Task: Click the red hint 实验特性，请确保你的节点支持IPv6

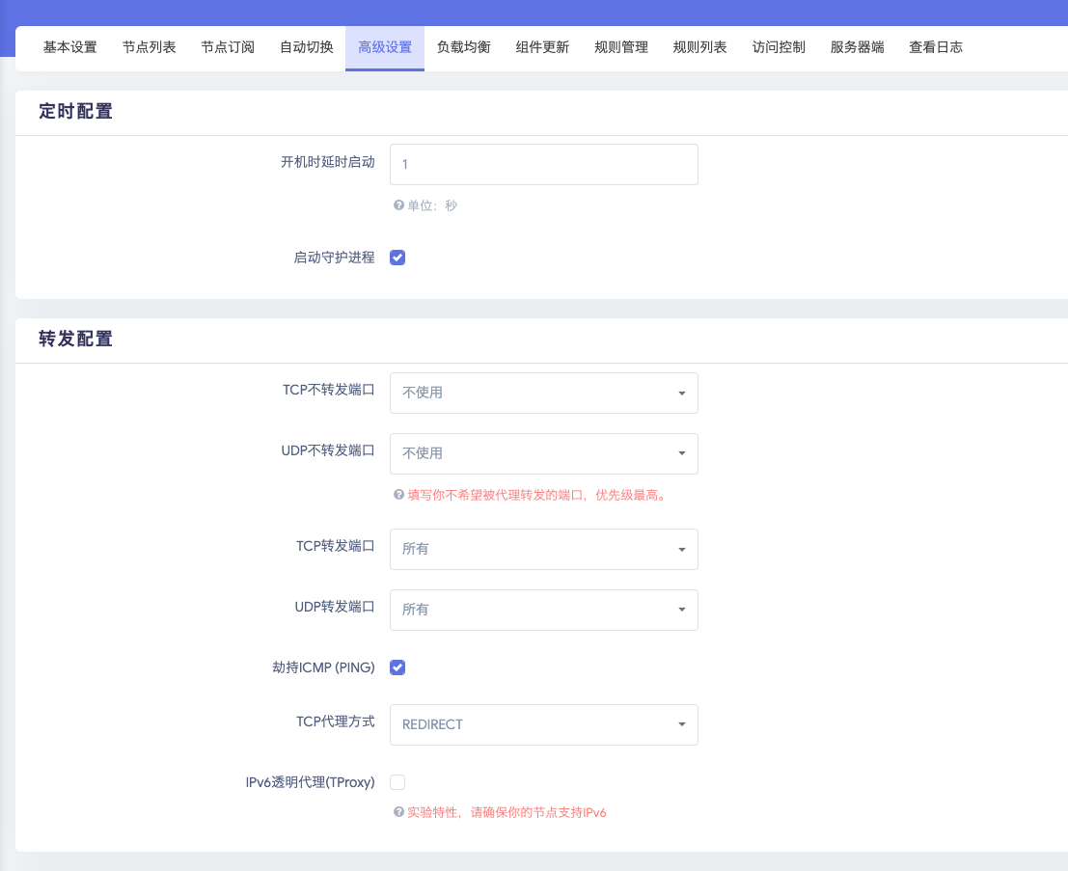Action: point(507,812)
